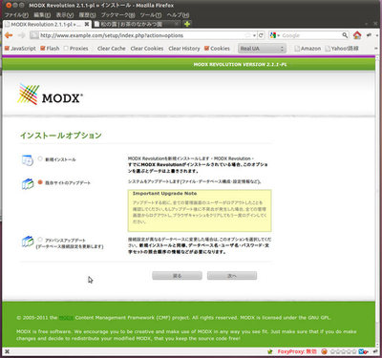Click the bookmark star in the address bar
The width and height of the screenshot is (382, 358).
click(x=247, y=35)
